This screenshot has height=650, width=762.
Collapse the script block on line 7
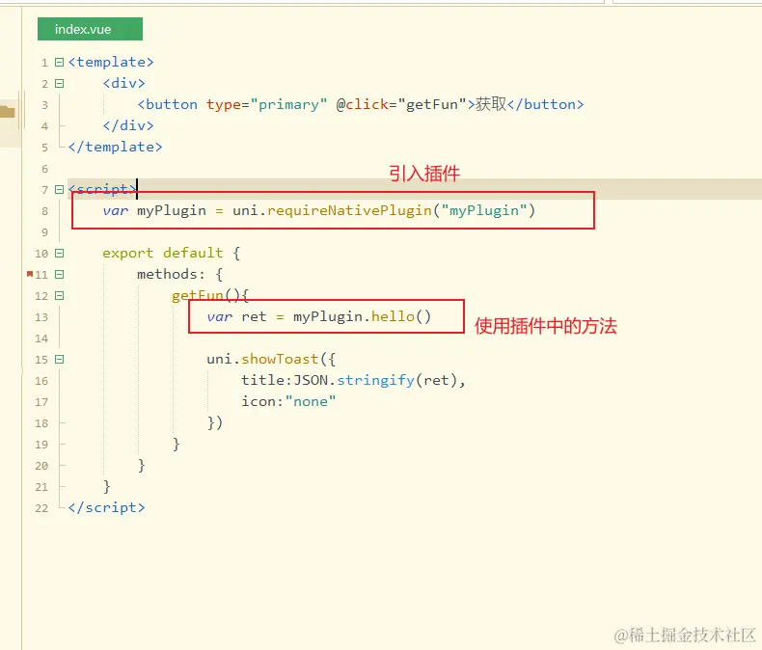click(59, 189)
